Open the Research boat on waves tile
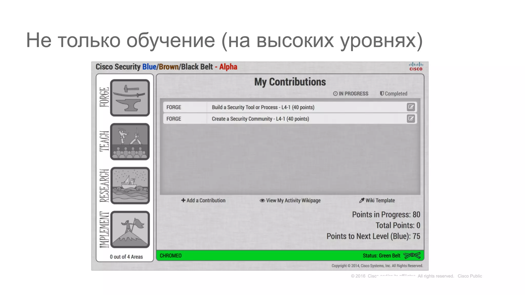This screenshot has height=295, width=525. 130,186
